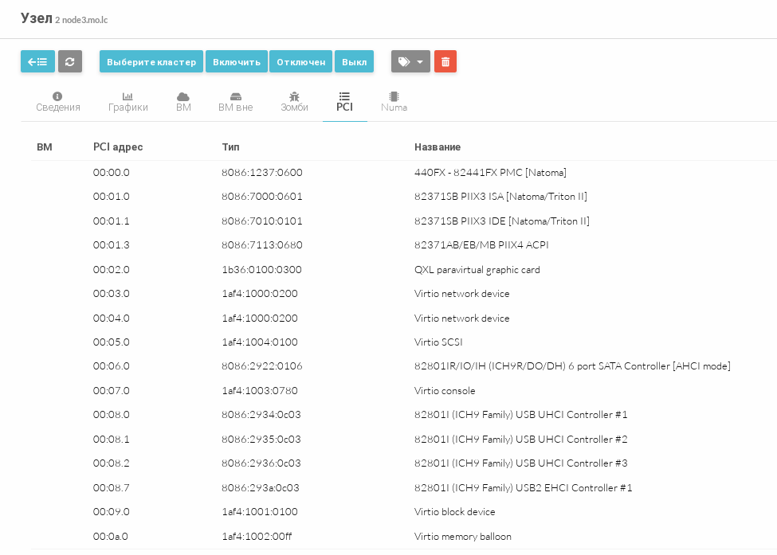Click the 'PCI адрес' column header
The height and width of the screenshot is (555, 777).
pyautogui.click(x=118, y=147)
